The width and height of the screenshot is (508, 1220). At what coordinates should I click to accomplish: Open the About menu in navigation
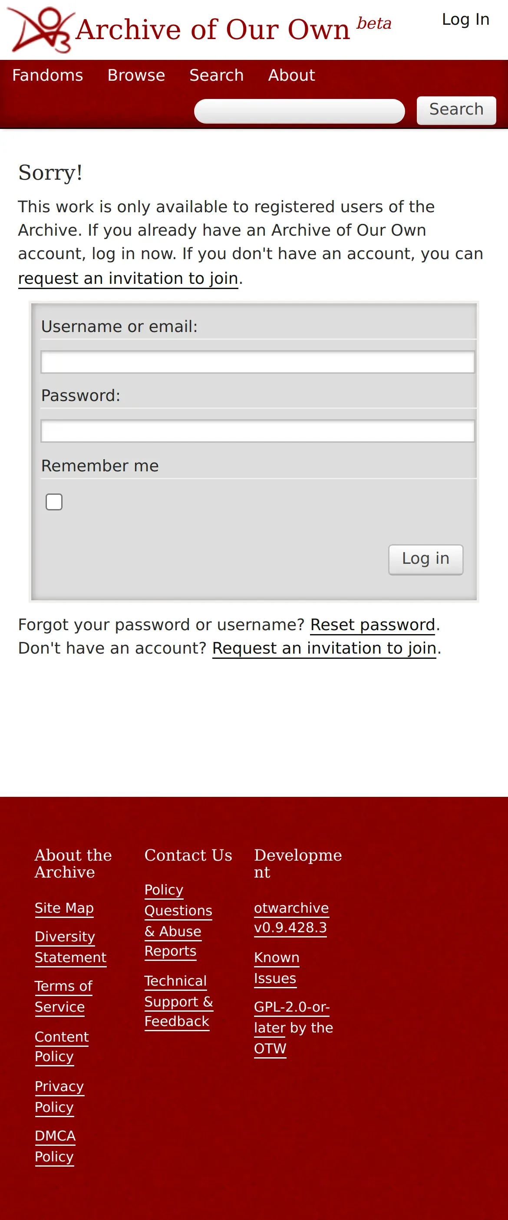(x=291, y=76)
